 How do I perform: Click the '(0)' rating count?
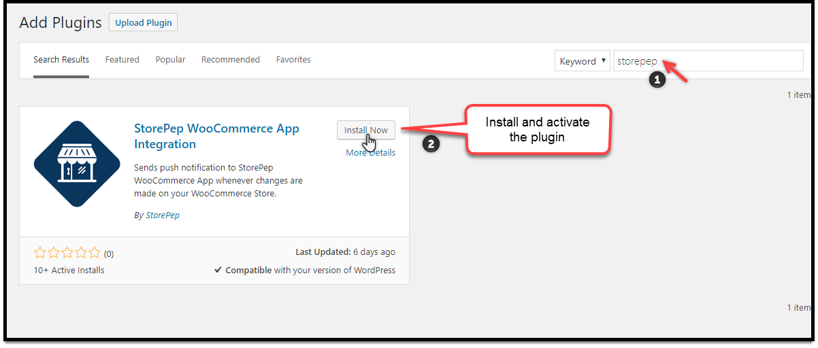[109, 254]
